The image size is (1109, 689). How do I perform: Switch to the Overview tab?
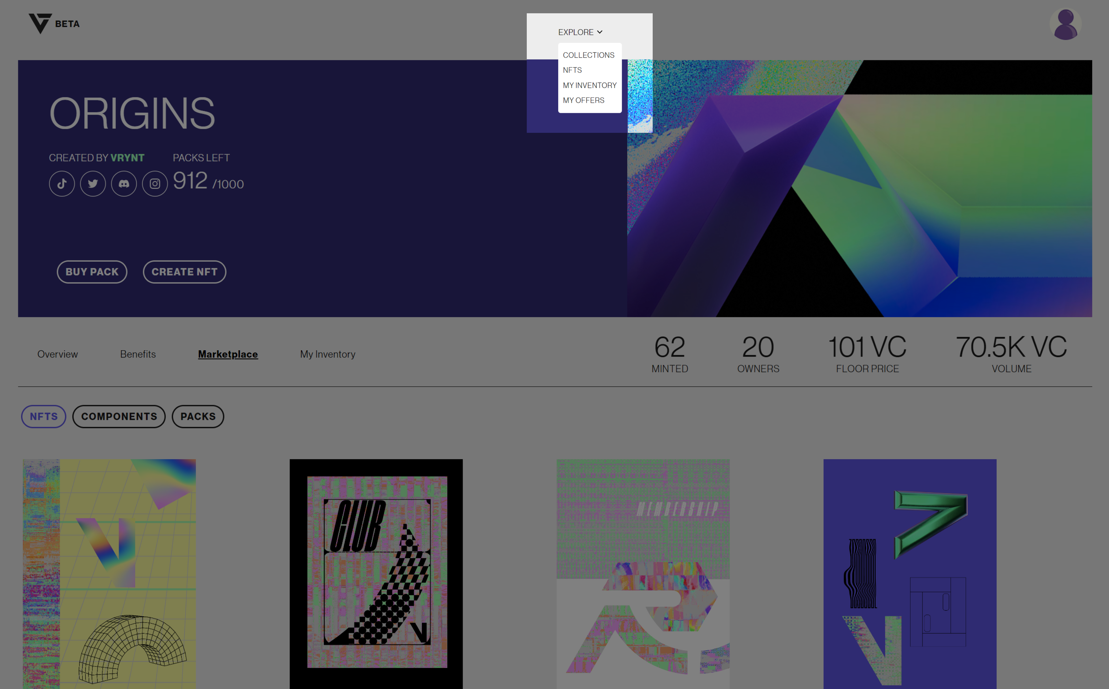[57, 354]
